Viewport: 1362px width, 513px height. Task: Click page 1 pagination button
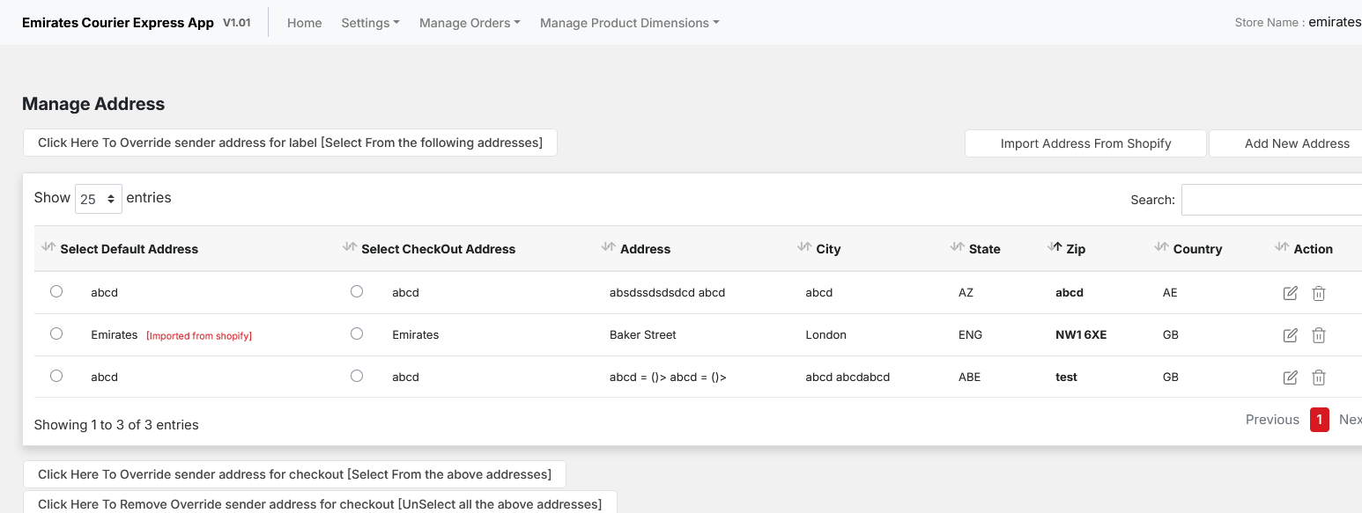pos(1319,420)
